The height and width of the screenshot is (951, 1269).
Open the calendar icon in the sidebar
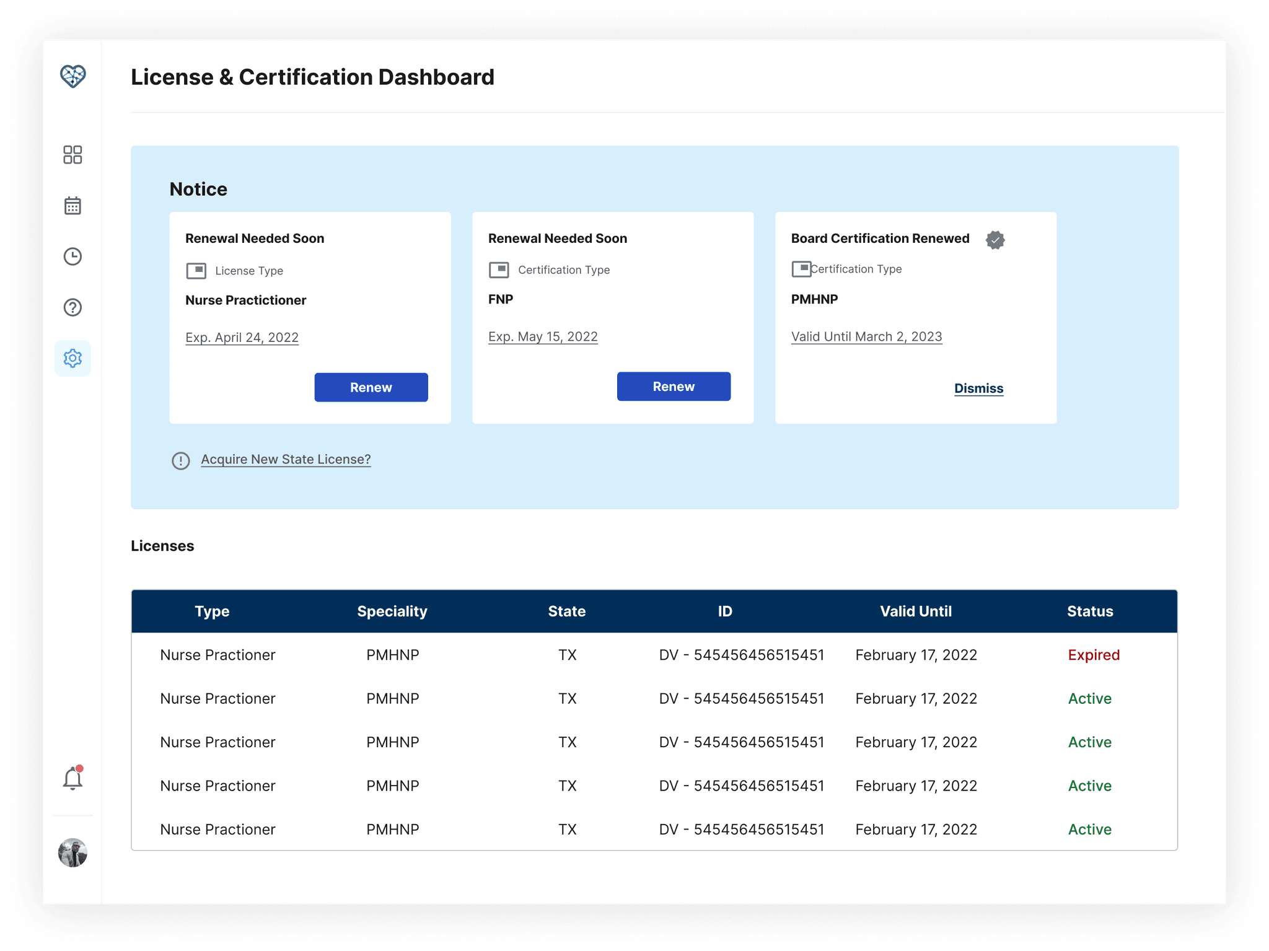point(72,206)
